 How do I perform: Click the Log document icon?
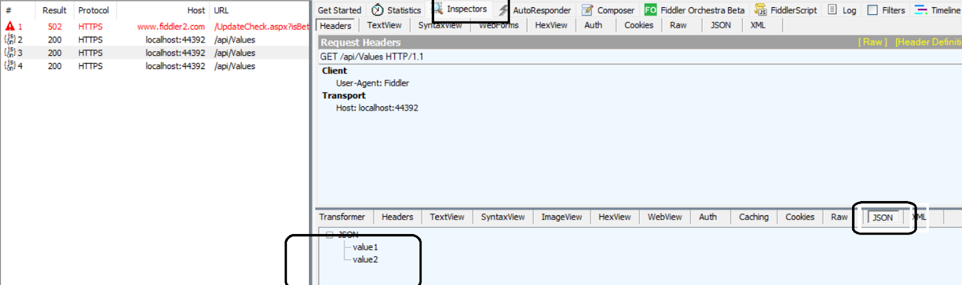click(x=832, y=10)
